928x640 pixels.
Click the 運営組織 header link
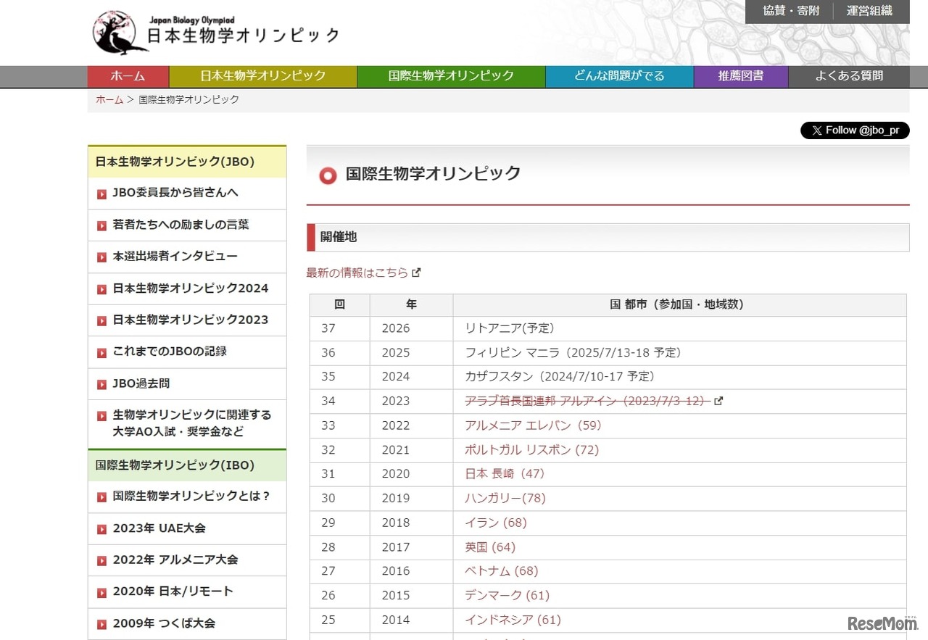pyautogui.click(x=869, y=11)
